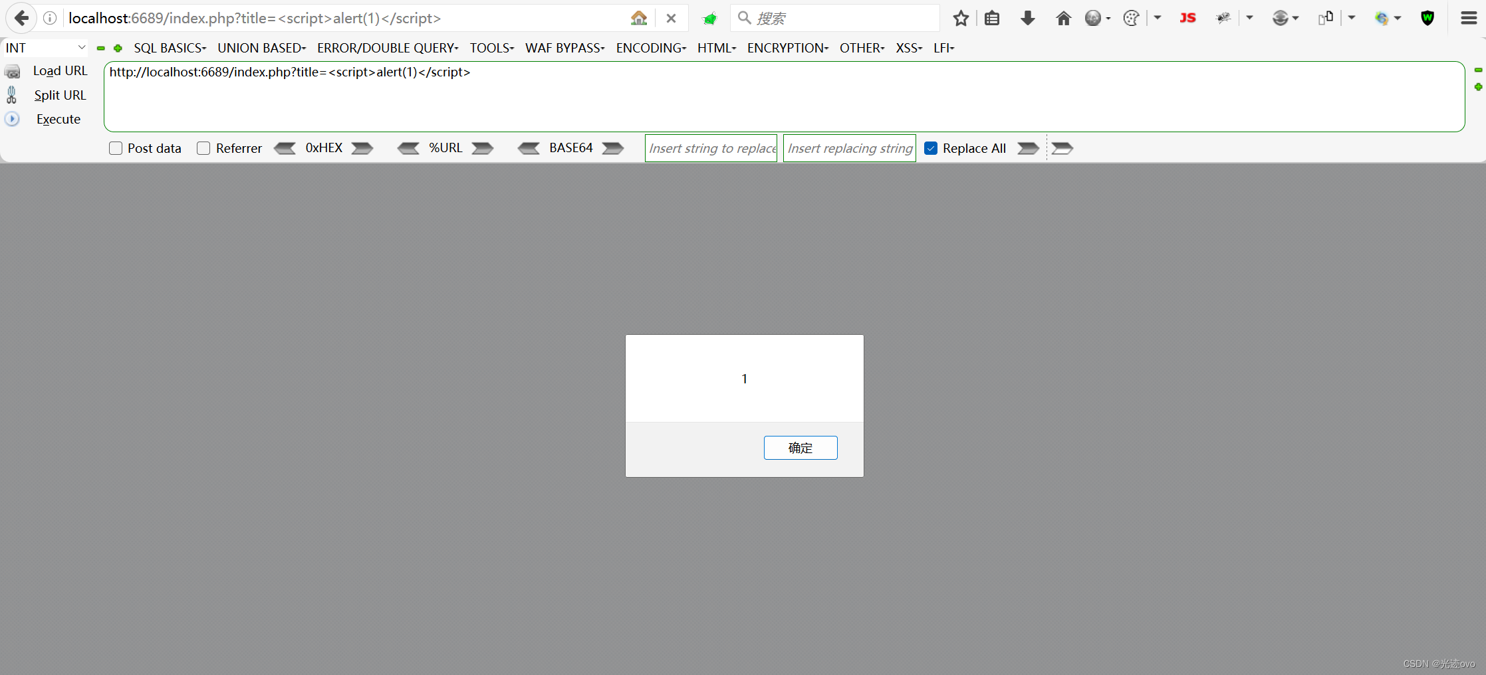Viewport: 1486px width, 675px height.
Task: Shrink the URL box with right-edge minus icon
Action: pos(1478,70)
